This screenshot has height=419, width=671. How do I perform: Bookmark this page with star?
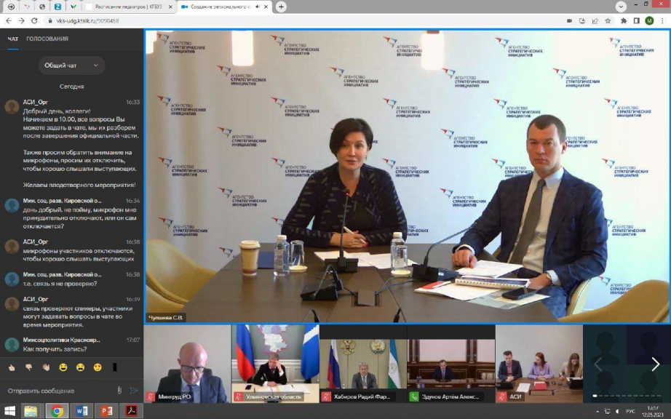[x=608, y=20]
